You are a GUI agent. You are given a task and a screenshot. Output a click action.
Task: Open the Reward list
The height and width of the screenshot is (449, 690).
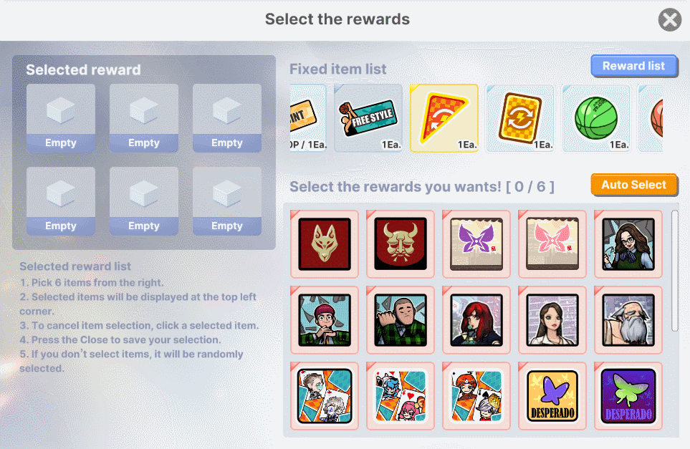point(633,66)
